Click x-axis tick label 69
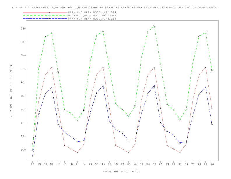The width and height of the screenshot is (231, 179). [x=180, y=164]
